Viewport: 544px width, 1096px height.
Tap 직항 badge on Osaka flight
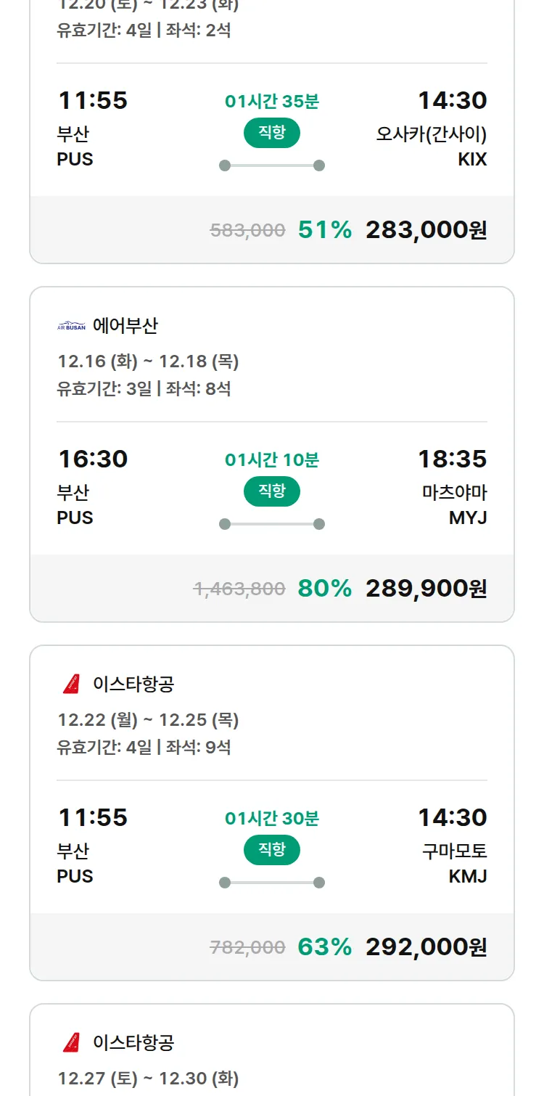pyautogui.click(x=271, y=133)
